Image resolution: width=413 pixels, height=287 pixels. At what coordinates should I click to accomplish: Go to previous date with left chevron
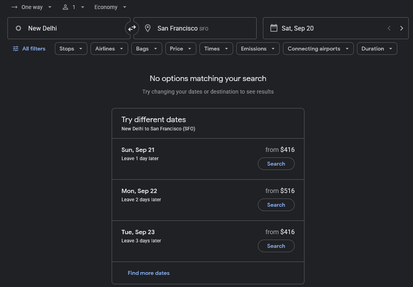(x=389, y=28)
